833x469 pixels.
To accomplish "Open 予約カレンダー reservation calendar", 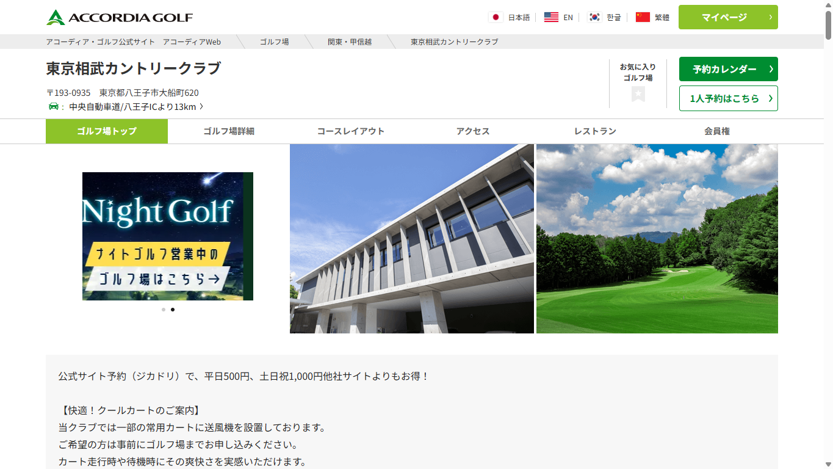I will pyautogui.click(x=728, y=69).
